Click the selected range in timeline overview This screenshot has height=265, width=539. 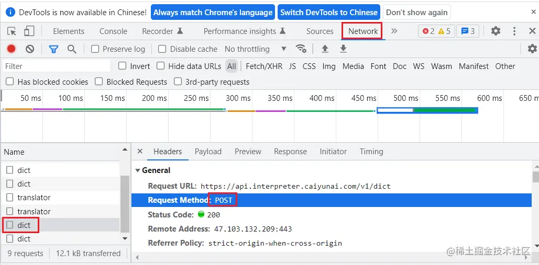pyautogui.click(x=427, y=110)
